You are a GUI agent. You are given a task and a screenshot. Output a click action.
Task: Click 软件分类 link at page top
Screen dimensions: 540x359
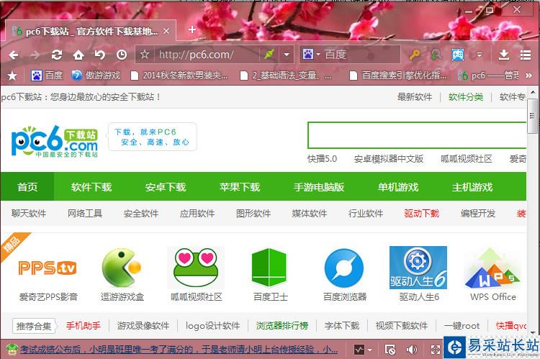[466, 97]
